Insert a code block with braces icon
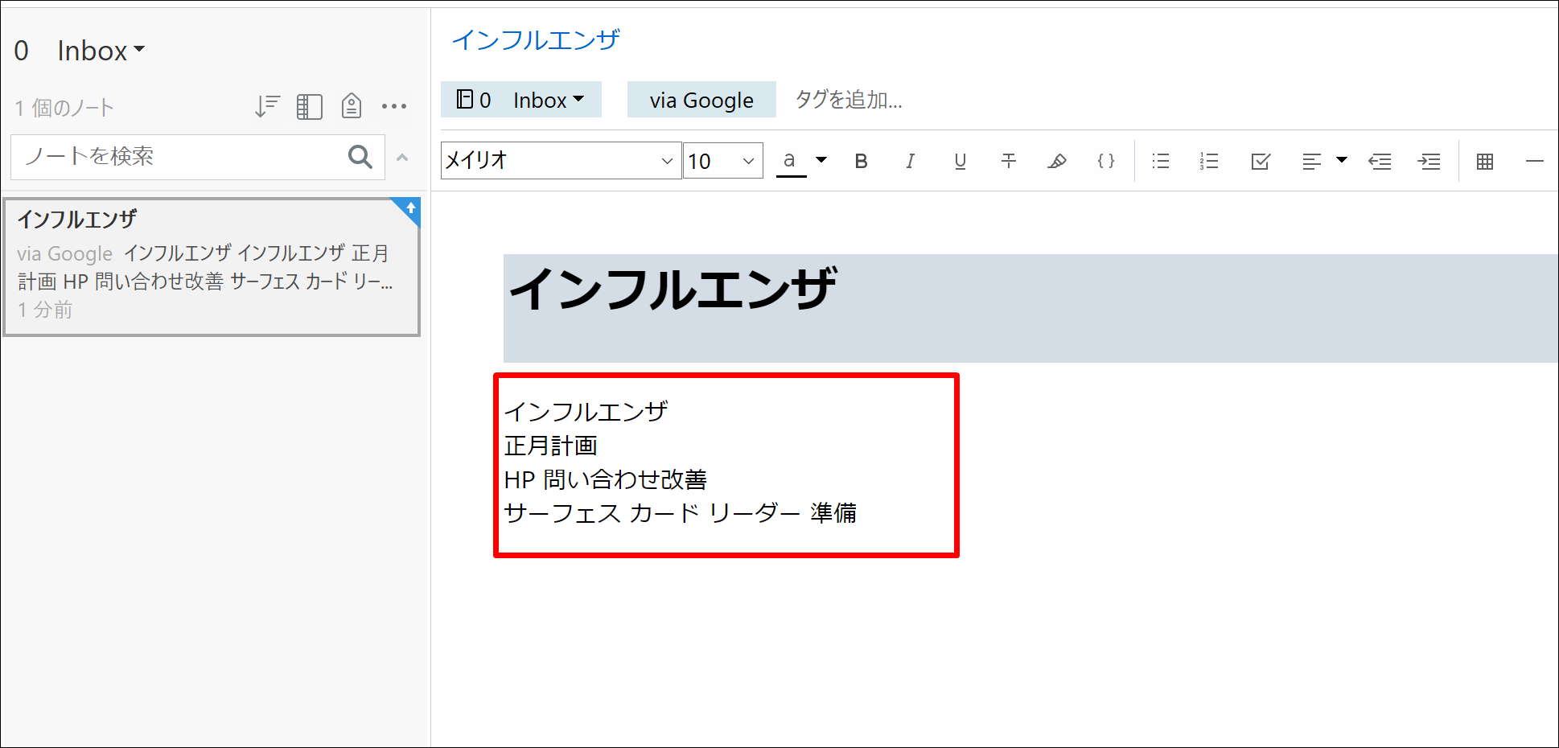Image resolution: width=1559 pixels, height=748 pixels. (1106, 161)
